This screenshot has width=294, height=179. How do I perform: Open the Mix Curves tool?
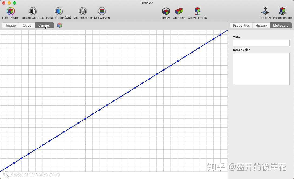click(102, 11)
